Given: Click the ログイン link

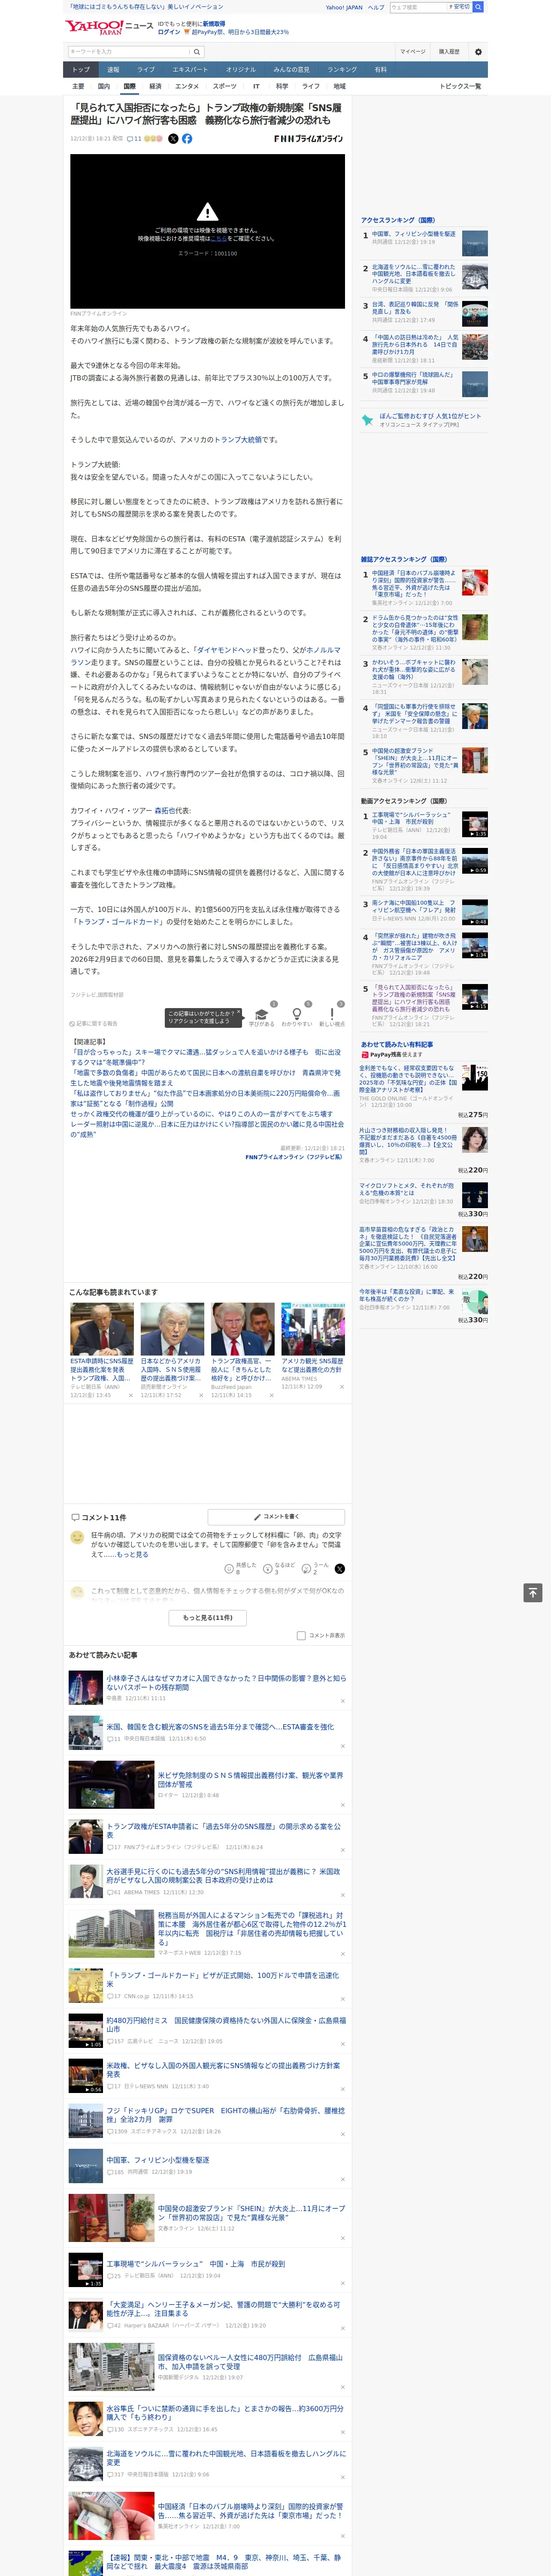Looking at the screenshot, I should pyautogui.click(x=169, y=32).
